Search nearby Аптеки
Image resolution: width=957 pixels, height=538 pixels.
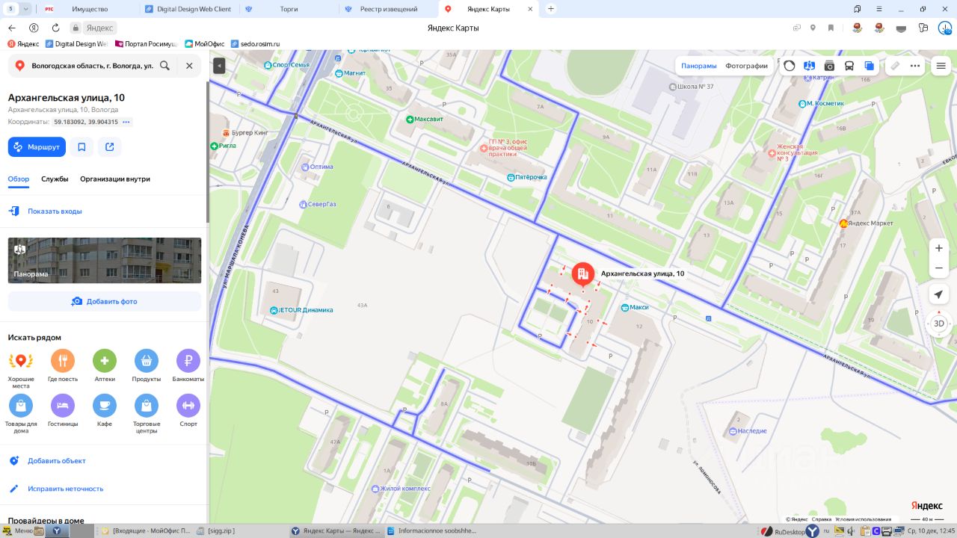coord(105,367)
